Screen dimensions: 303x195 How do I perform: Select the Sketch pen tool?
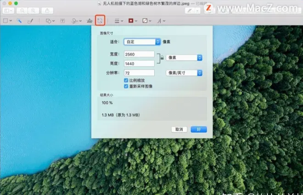30,21
